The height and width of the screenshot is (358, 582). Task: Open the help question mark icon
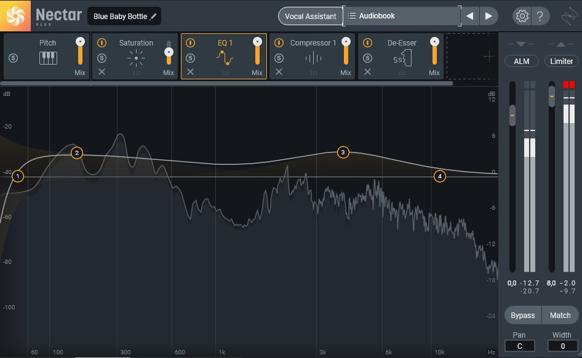click(x=540, y=16)
